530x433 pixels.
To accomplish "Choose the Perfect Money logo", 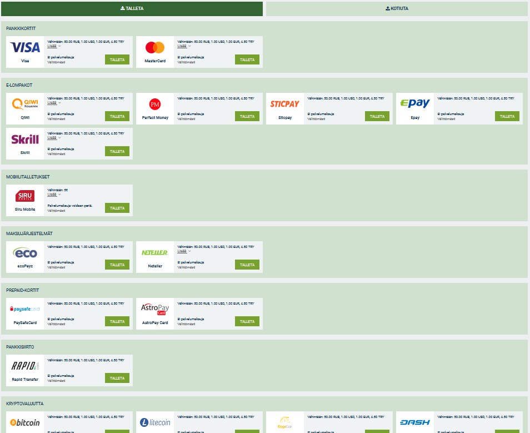I will click(x=155, y=104).
